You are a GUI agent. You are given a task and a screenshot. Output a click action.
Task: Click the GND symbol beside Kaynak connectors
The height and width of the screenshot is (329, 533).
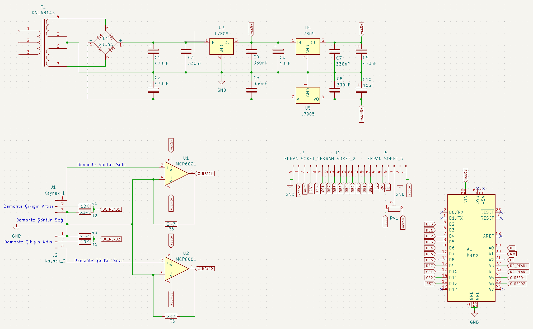[x=16, y=228]
